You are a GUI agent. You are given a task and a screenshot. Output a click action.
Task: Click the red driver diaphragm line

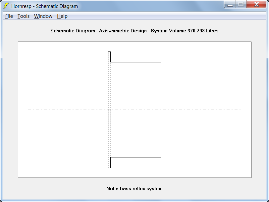pyautogui.click(x=161, y=110)
